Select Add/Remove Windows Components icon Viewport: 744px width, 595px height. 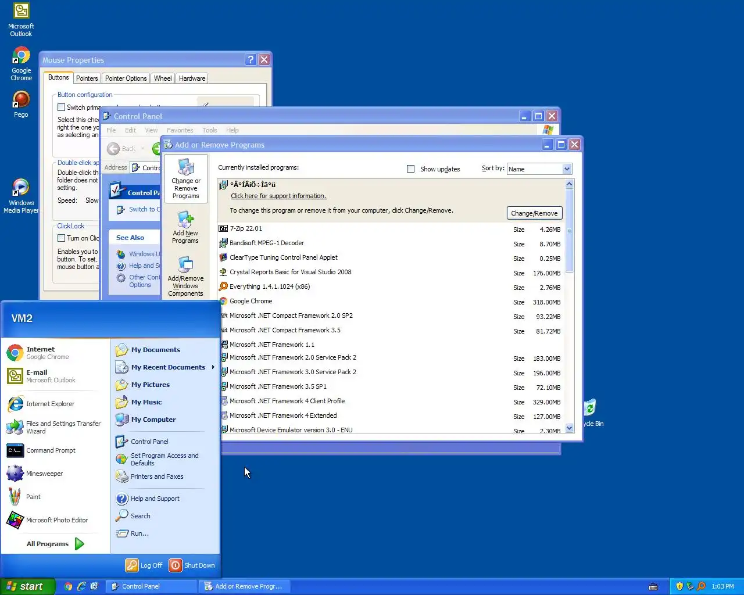[185, 277]
